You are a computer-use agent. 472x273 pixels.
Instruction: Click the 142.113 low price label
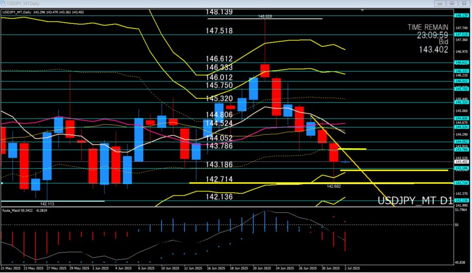pyautogui.click(x=47, y=203)
